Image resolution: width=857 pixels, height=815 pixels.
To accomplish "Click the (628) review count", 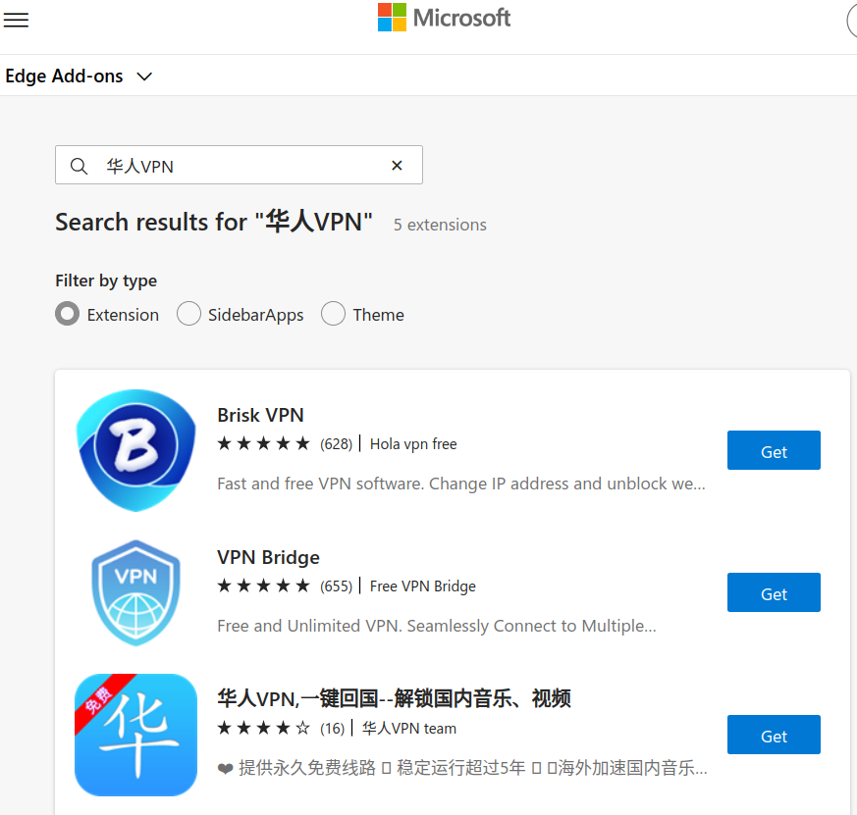I will pos(336,444).
